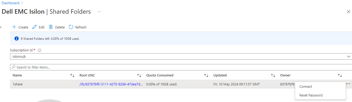The height and width of the screenshot is (102, 352).
Task: Click the Owner column header
Action: (285, 75)
